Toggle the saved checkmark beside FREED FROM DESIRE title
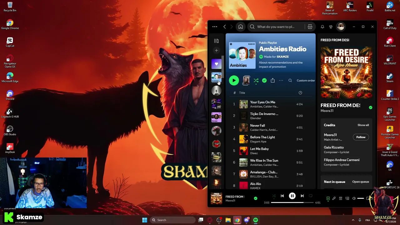400x225 pixels. 370,107
